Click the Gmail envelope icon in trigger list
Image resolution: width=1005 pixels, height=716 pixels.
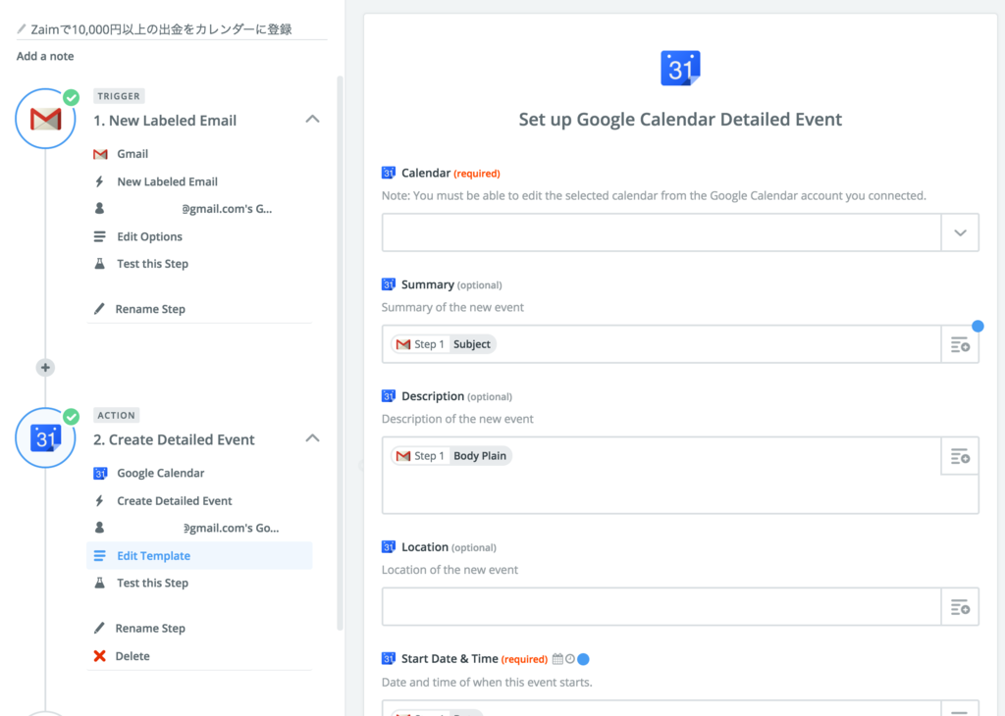[100, 154]
